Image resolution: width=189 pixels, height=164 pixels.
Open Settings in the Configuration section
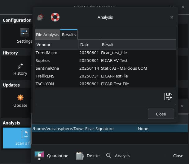(24, 36)
